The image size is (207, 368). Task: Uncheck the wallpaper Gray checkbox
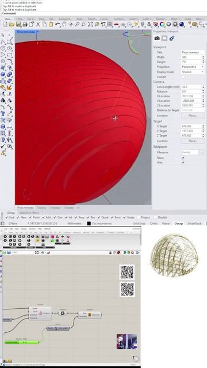coord(183,162)
